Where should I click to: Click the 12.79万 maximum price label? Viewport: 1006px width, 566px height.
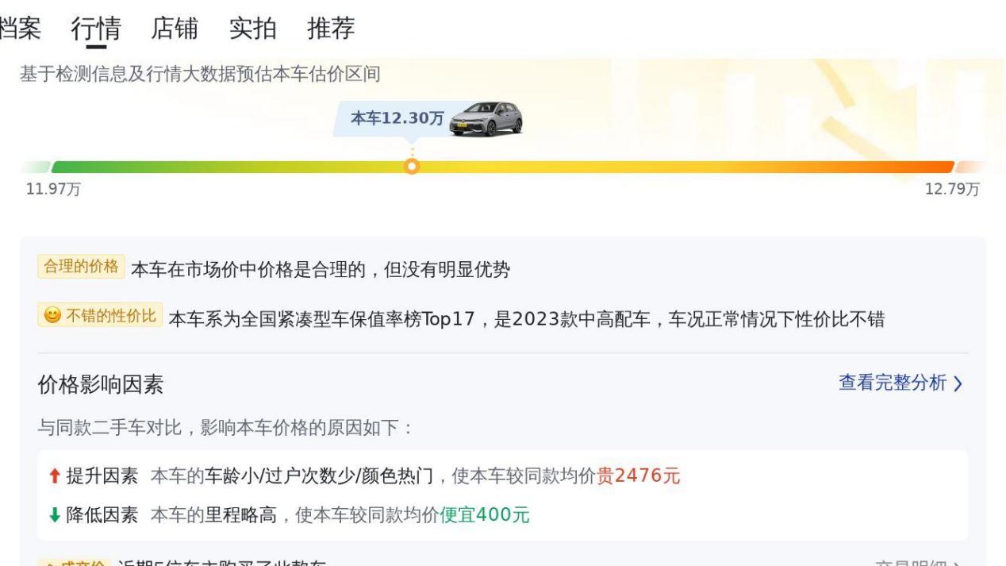coord(952,190)
